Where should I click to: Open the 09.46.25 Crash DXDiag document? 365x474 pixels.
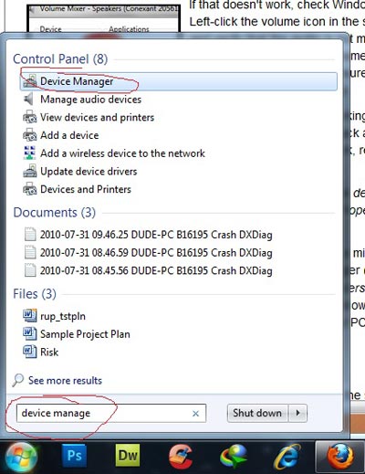156,235
